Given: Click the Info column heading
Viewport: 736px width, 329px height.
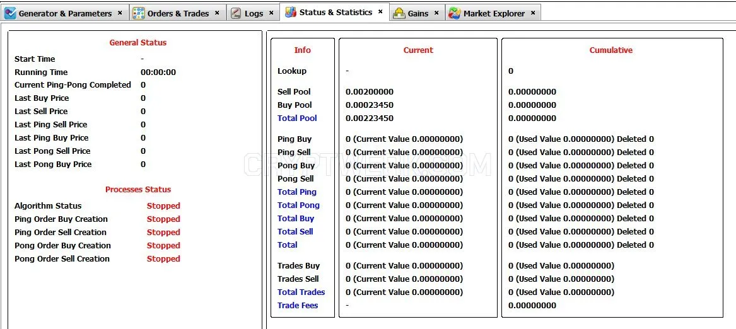Looking at the screenshot, I should [302, 50].
